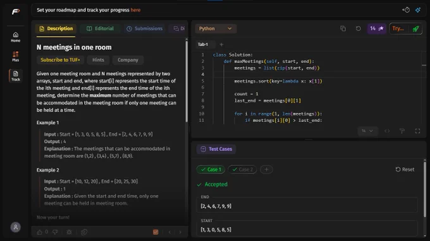
Task: Open the Discussion tab
Action: coord(179,29)
